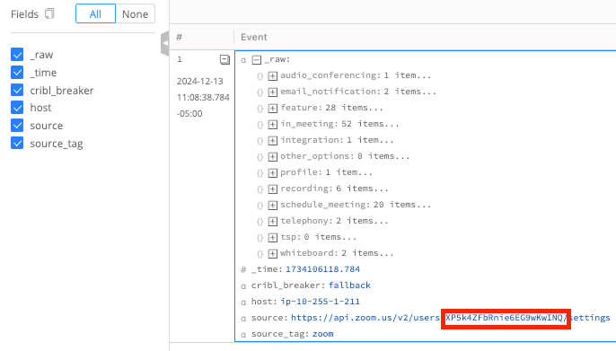Click string type icon beside cribl_breaker key
Viewport: 616px width, 351px height.
coord(243,286)
